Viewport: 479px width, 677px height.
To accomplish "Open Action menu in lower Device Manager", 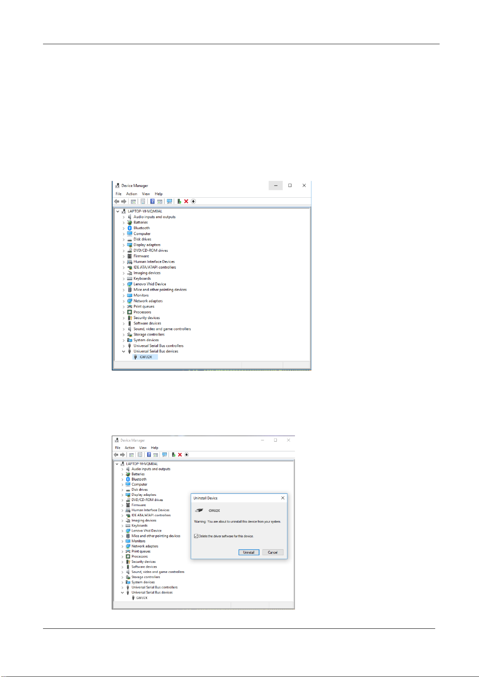I will tap(130, 448).
